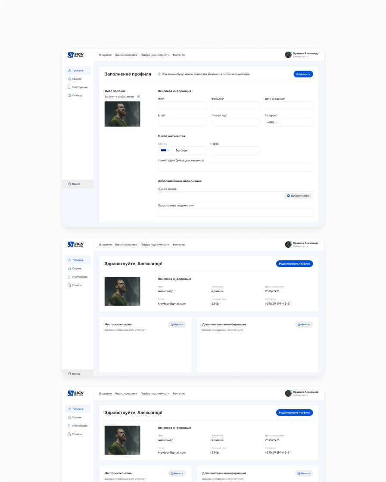The height and width of the screenshot is (482, 386).
Task: Open Сделки in the bottom screen's sidebar
Action: click(75, 417)
